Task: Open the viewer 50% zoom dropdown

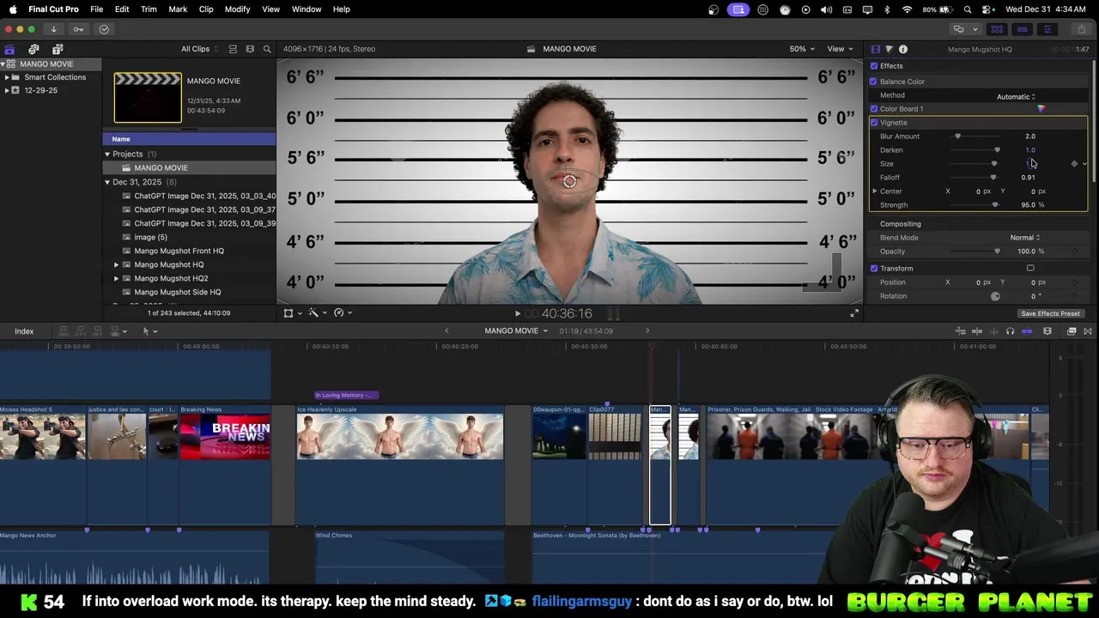Action: coord(802,49)
